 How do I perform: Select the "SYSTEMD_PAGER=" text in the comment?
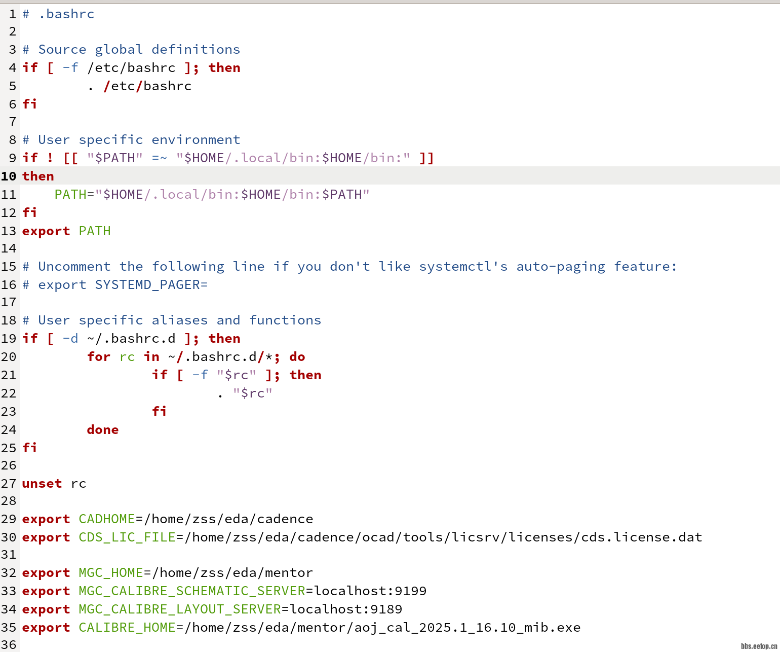tap(151, 284)
